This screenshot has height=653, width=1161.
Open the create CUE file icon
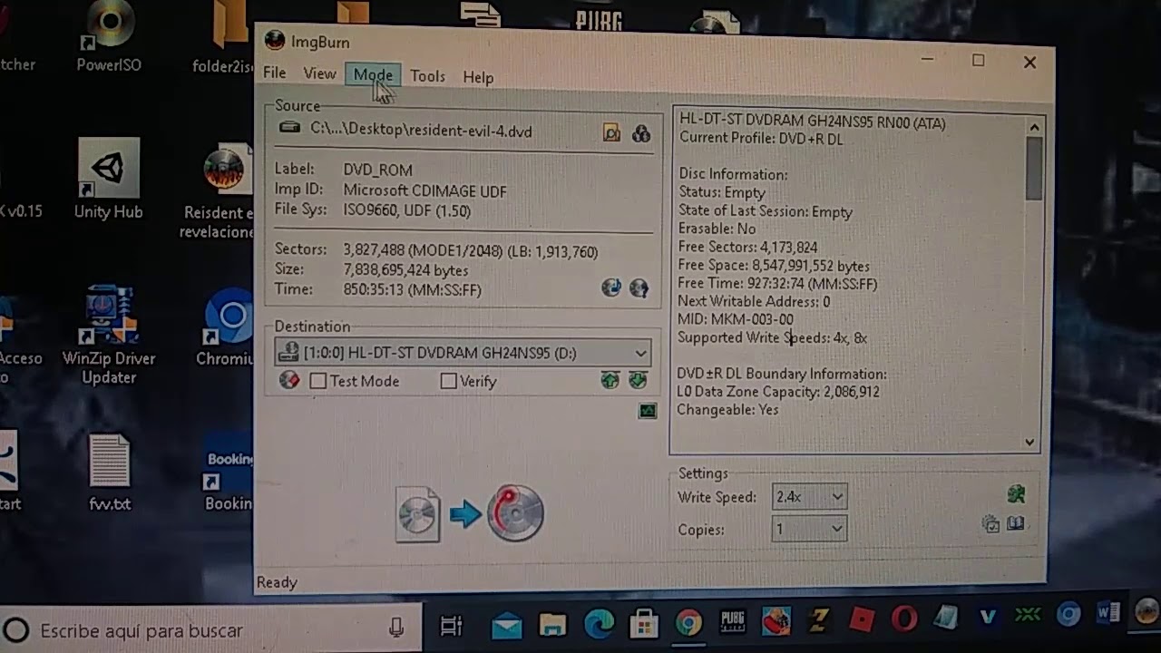point(641,134)
